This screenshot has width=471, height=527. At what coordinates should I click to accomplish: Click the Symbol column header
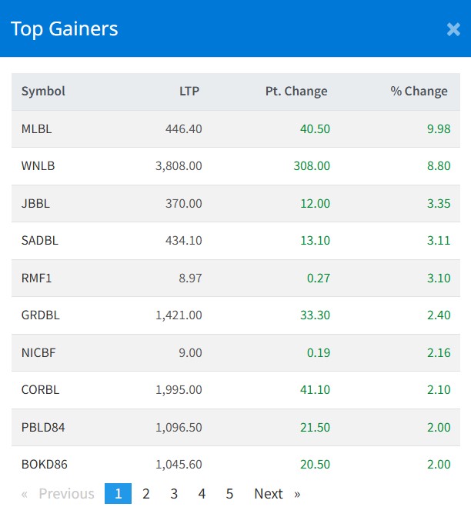pos(43,91)
